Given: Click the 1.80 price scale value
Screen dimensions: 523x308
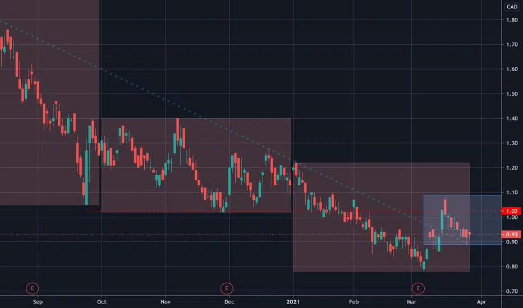Looking at the screenshot, I should click(512, 20).
